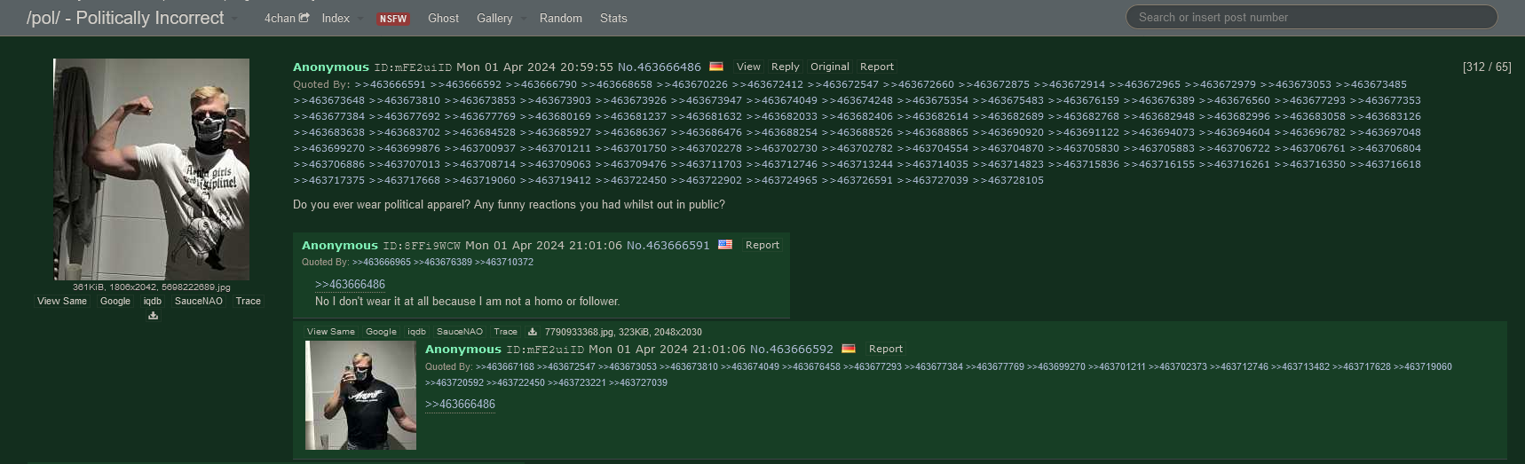
Task: Open quoted-by link >>463667168
Action: coord(505,366)
